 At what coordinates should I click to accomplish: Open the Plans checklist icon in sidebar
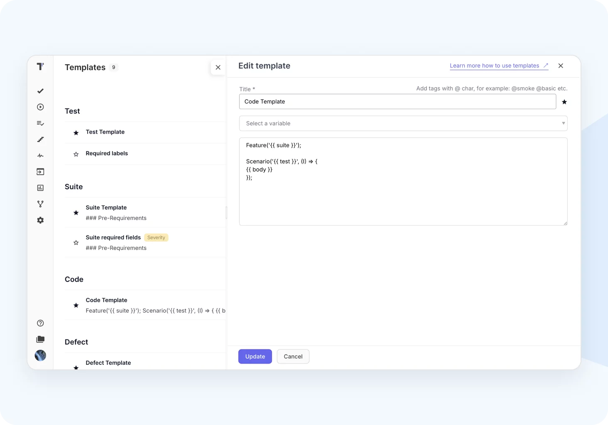click(x=40, y=123)
